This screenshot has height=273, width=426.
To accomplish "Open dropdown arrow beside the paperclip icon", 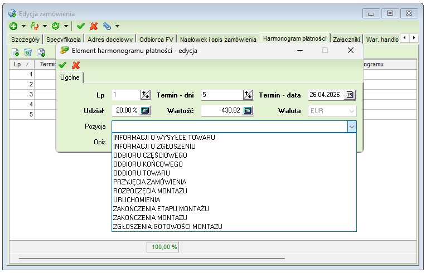I will 117,26.
